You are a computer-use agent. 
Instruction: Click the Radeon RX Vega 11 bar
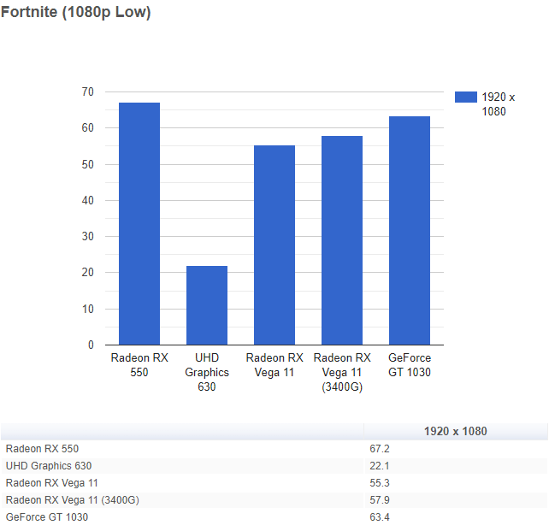[x=274, y=245]
